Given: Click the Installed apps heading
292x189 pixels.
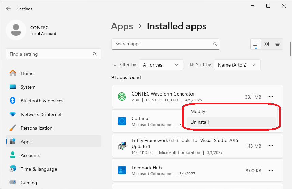Looking at the screenshot, I should pyautogui.click(x=176, y=26).
